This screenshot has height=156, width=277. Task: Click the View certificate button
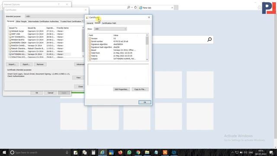pos(78,78)
